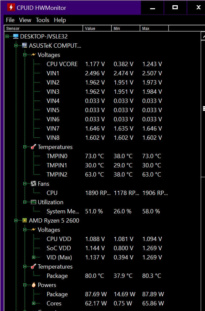Click the 0.800 V SoC VDD minimum
The image size is (205, 311).
[x=124, y=248]
